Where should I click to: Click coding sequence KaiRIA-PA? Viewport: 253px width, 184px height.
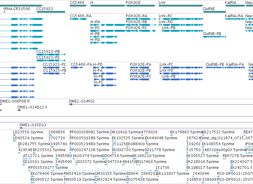click(x=235, y=68)
